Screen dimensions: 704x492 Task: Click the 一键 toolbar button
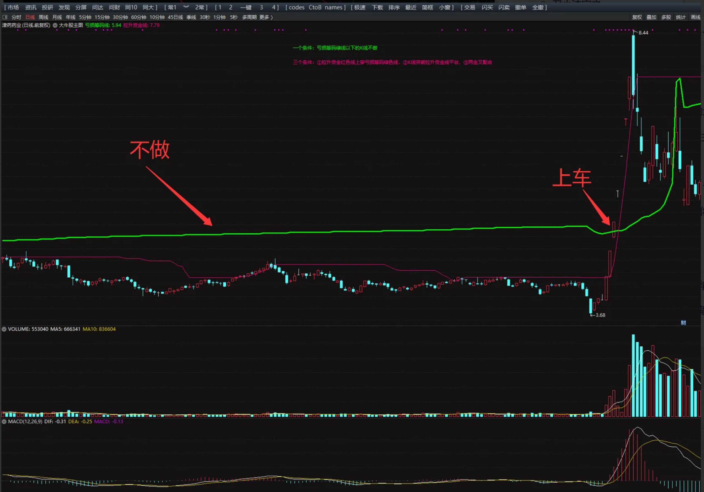246,7
